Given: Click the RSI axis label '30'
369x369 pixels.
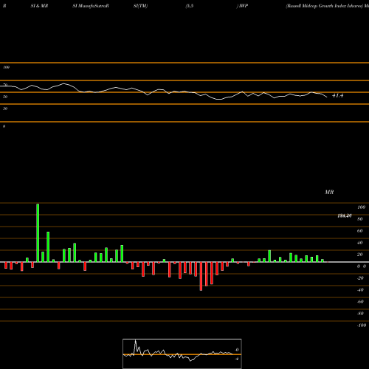Looking at the screenshot, I should pyautogui.click(x=5, y=108).
